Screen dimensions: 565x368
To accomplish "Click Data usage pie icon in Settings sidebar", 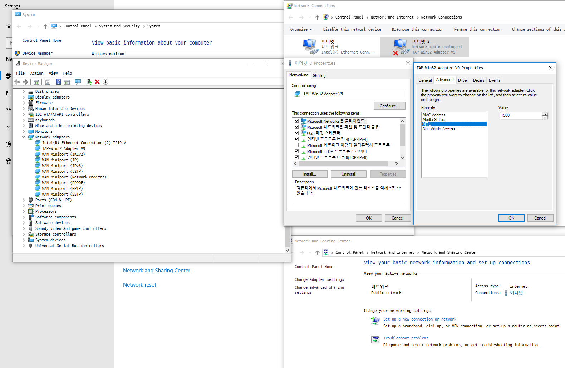I will (x=9, y=144).
